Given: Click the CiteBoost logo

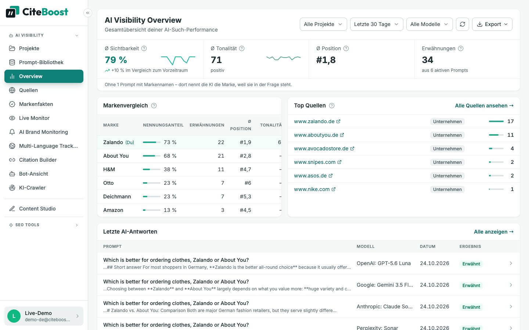Looking at the screenshot, I should click(x=37, y=12).
